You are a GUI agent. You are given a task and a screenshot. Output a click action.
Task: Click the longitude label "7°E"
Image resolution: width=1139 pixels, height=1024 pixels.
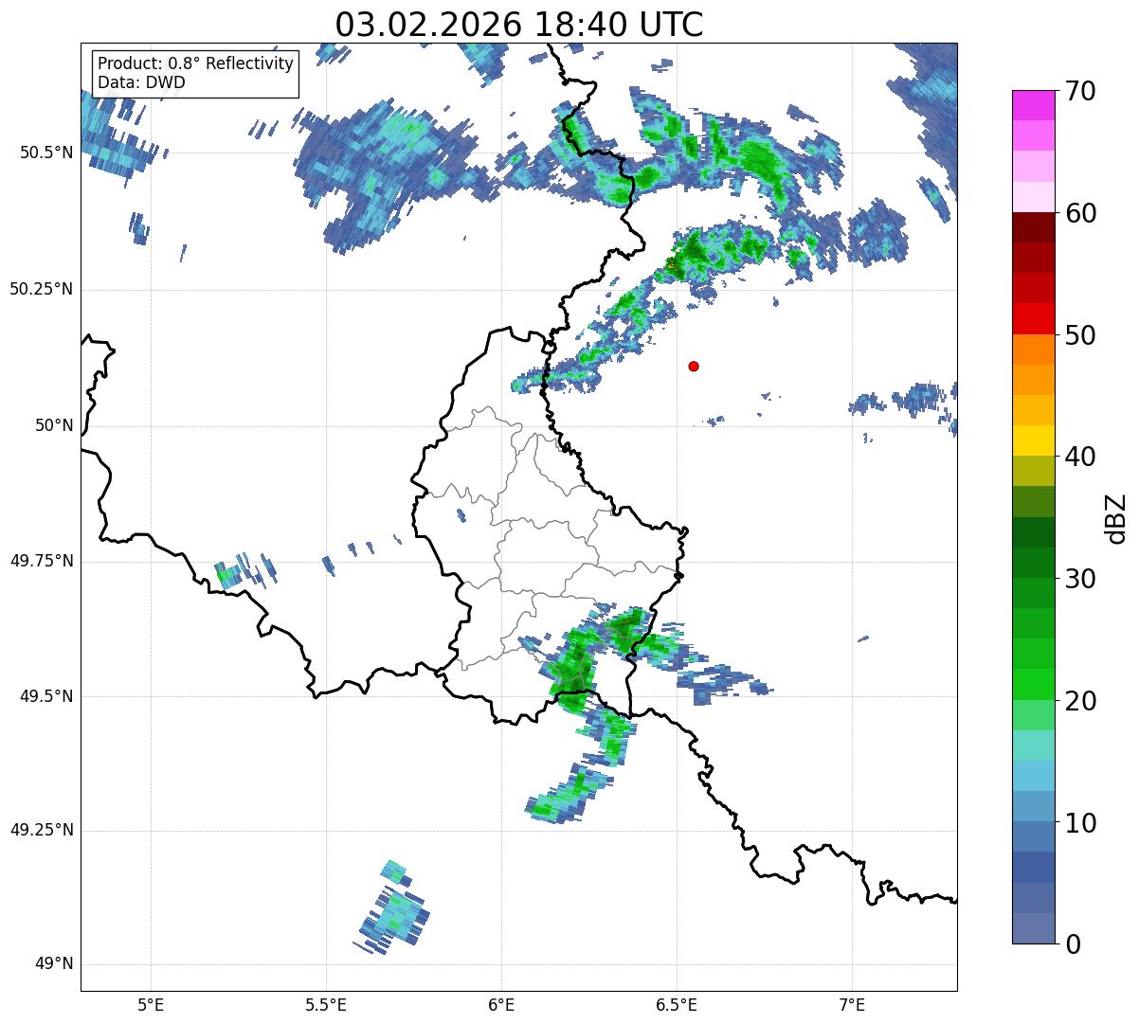pyautogui.click(x=852, y=1004)
